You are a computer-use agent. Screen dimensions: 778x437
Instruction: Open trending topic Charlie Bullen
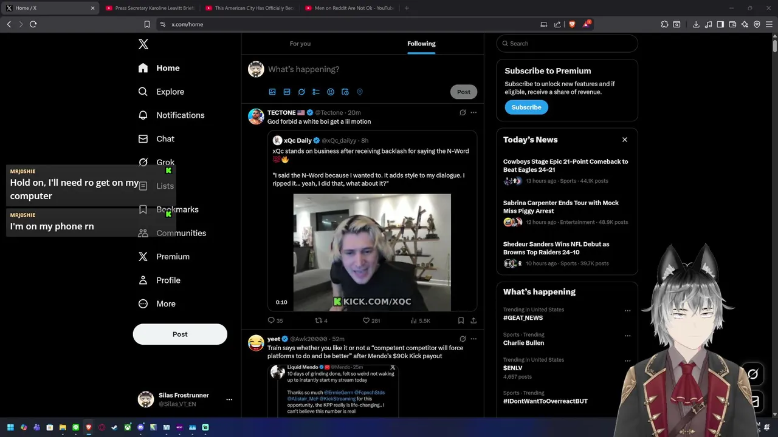pos(523,343)
